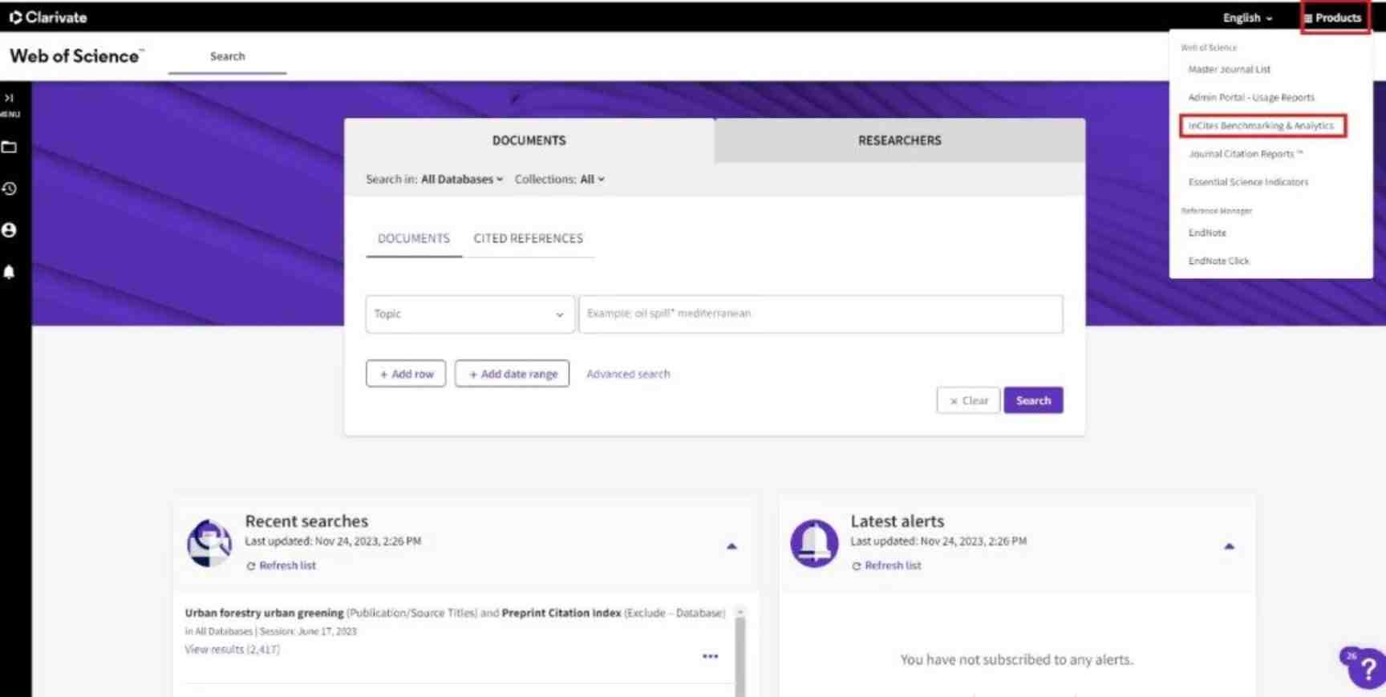The height and width of the screenshot is (697, 1386).
Task: Expand the Collections All dropdown
Action: pyautogui.click(x=592, y=180)
